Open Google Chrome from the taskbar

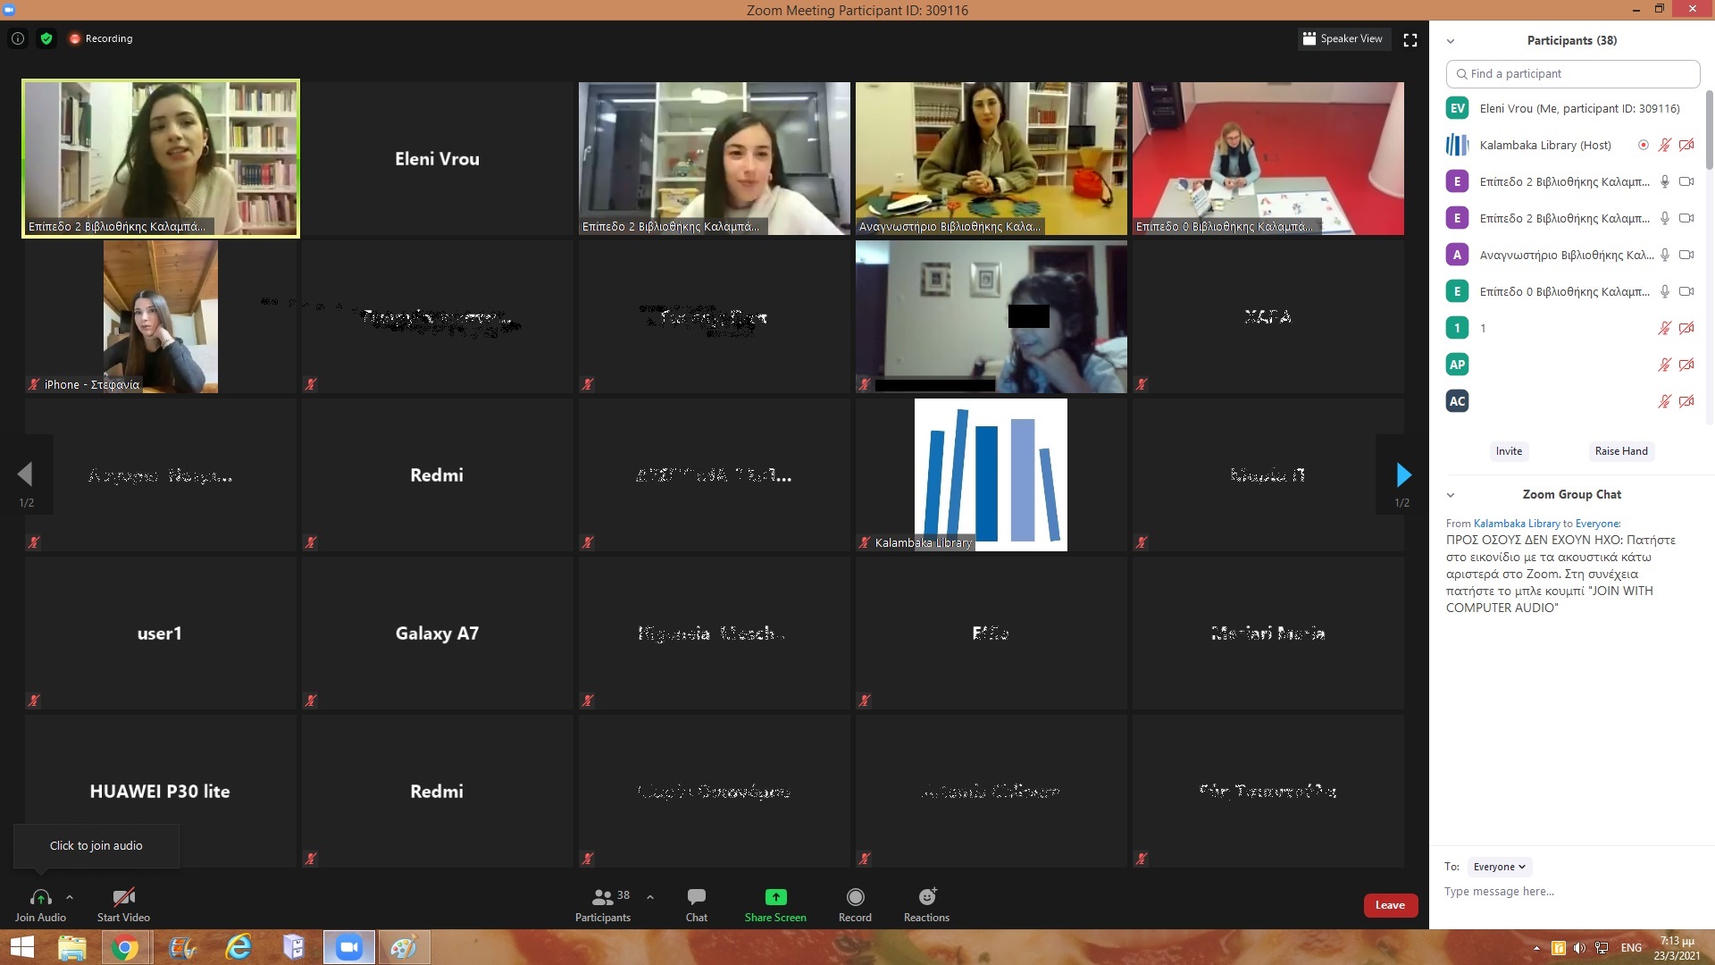click(x=125, y=947)
